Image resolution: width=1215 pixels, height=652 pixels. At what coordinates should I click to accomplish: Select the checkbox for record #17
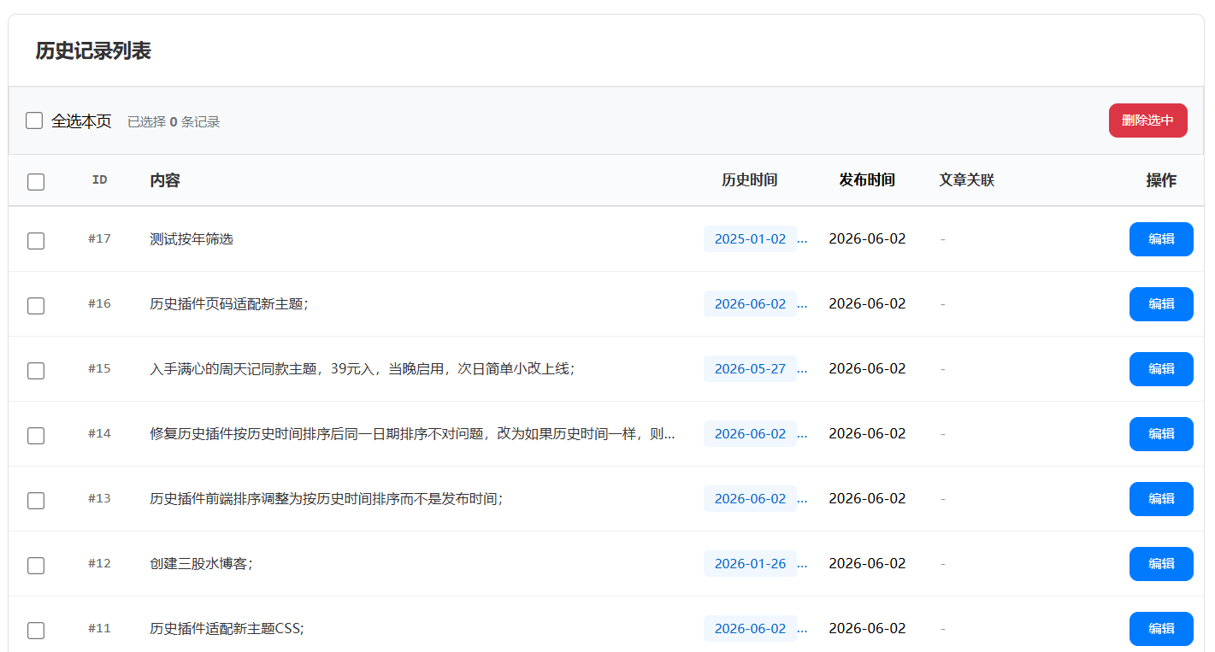(x=36, y=241)
